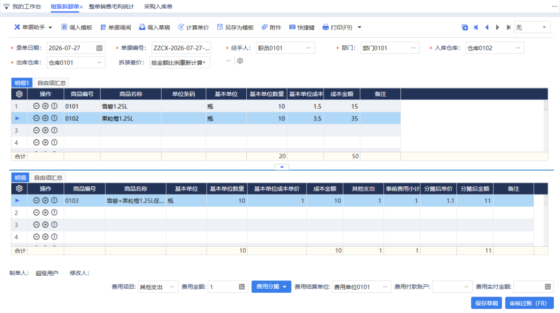Viewport: 560px width, 313px height.
Task: Open the 我的工作台 tab
Action: 26,6
